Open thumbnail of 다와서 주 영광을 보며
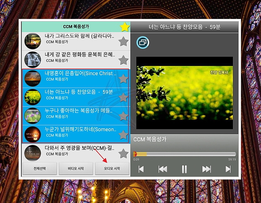The height and width of the screenshot is (203, 261). coord(33,153)
